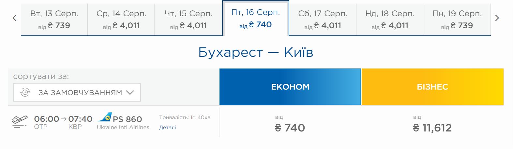Click the clock icon in sort box
This screenshot has height=149, width=513.
(25, 93)
